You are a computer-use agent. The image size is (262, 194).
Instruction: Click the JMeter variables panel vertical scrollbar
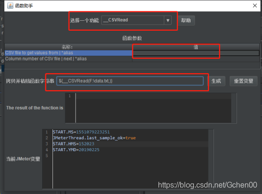pos(211,159)
